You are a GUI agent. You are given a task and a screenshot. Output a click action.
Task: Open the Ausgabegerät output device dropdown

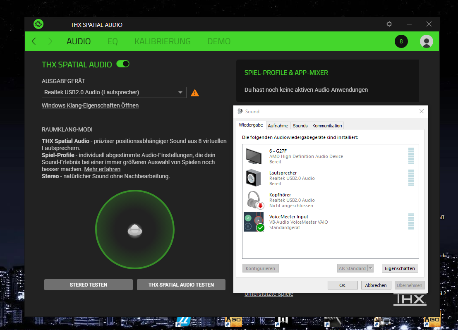[x=114, y=92]
